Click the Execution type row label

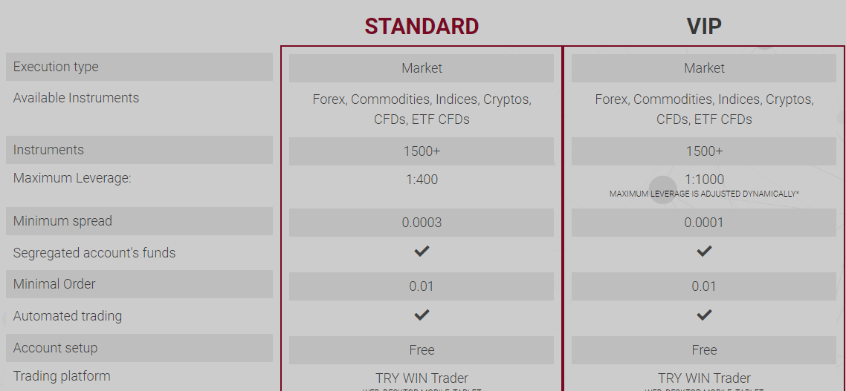(x=139, y=67)
